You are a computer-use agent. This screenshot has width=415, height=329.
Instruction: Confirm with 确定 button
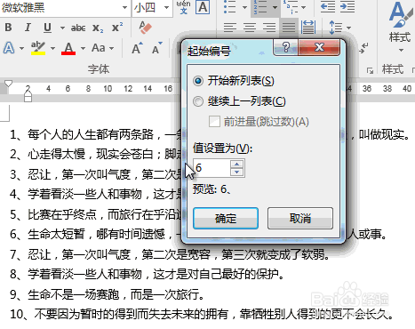click(226, 219)
